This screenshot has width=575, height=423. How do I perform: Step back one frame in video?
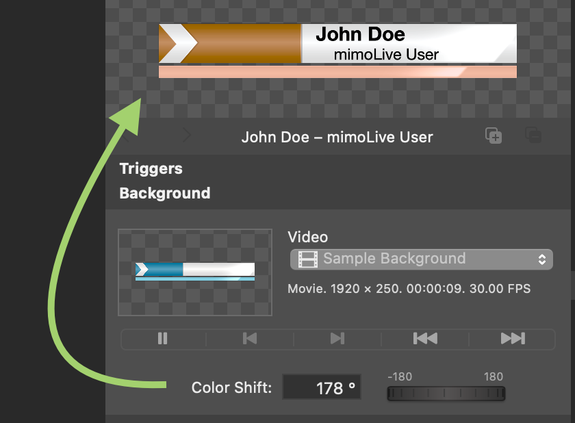[250, 338]
